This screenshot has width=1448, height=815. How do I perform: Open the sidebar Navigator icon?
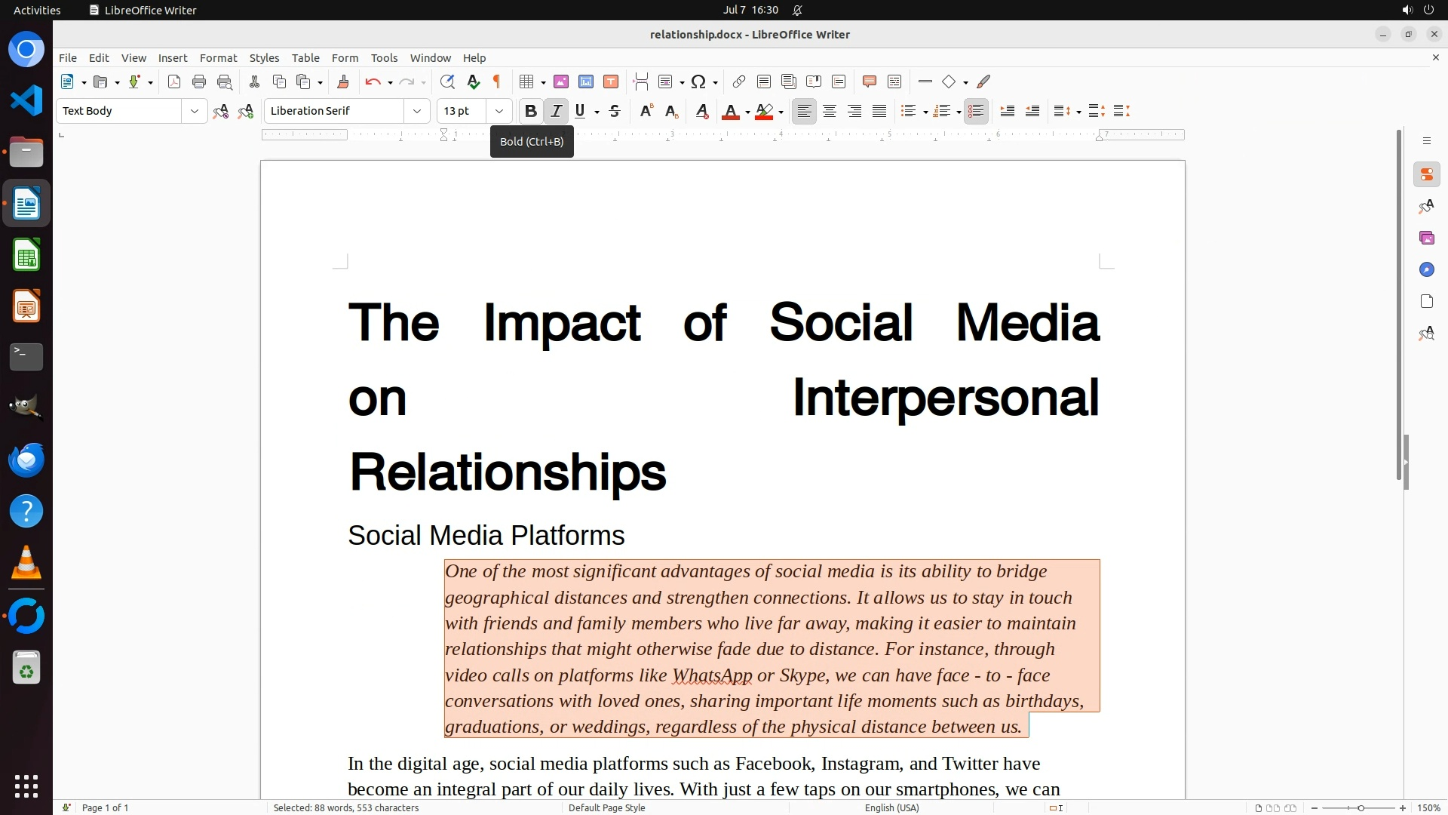point(1426,269)
